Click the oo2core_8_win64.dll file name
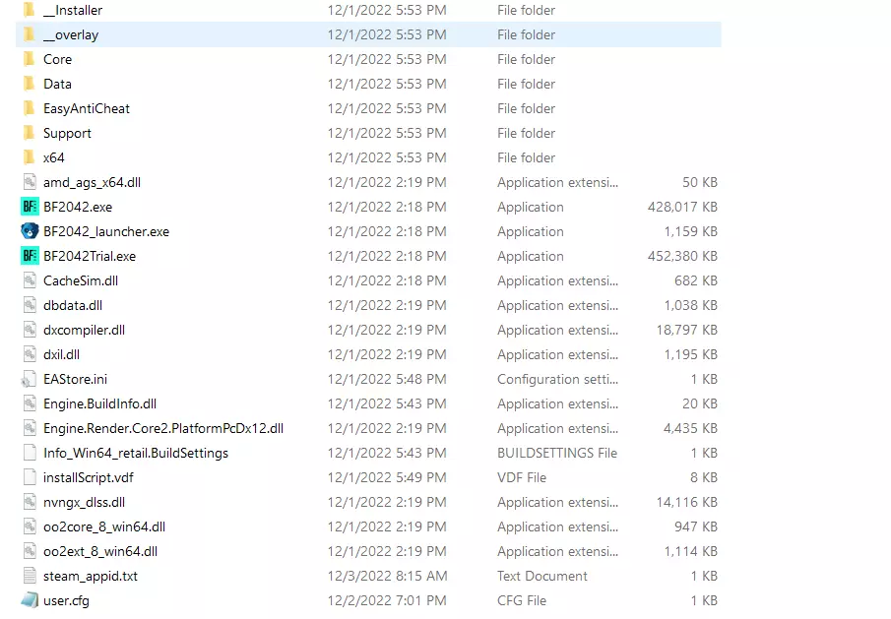 [x=104, y=527]
